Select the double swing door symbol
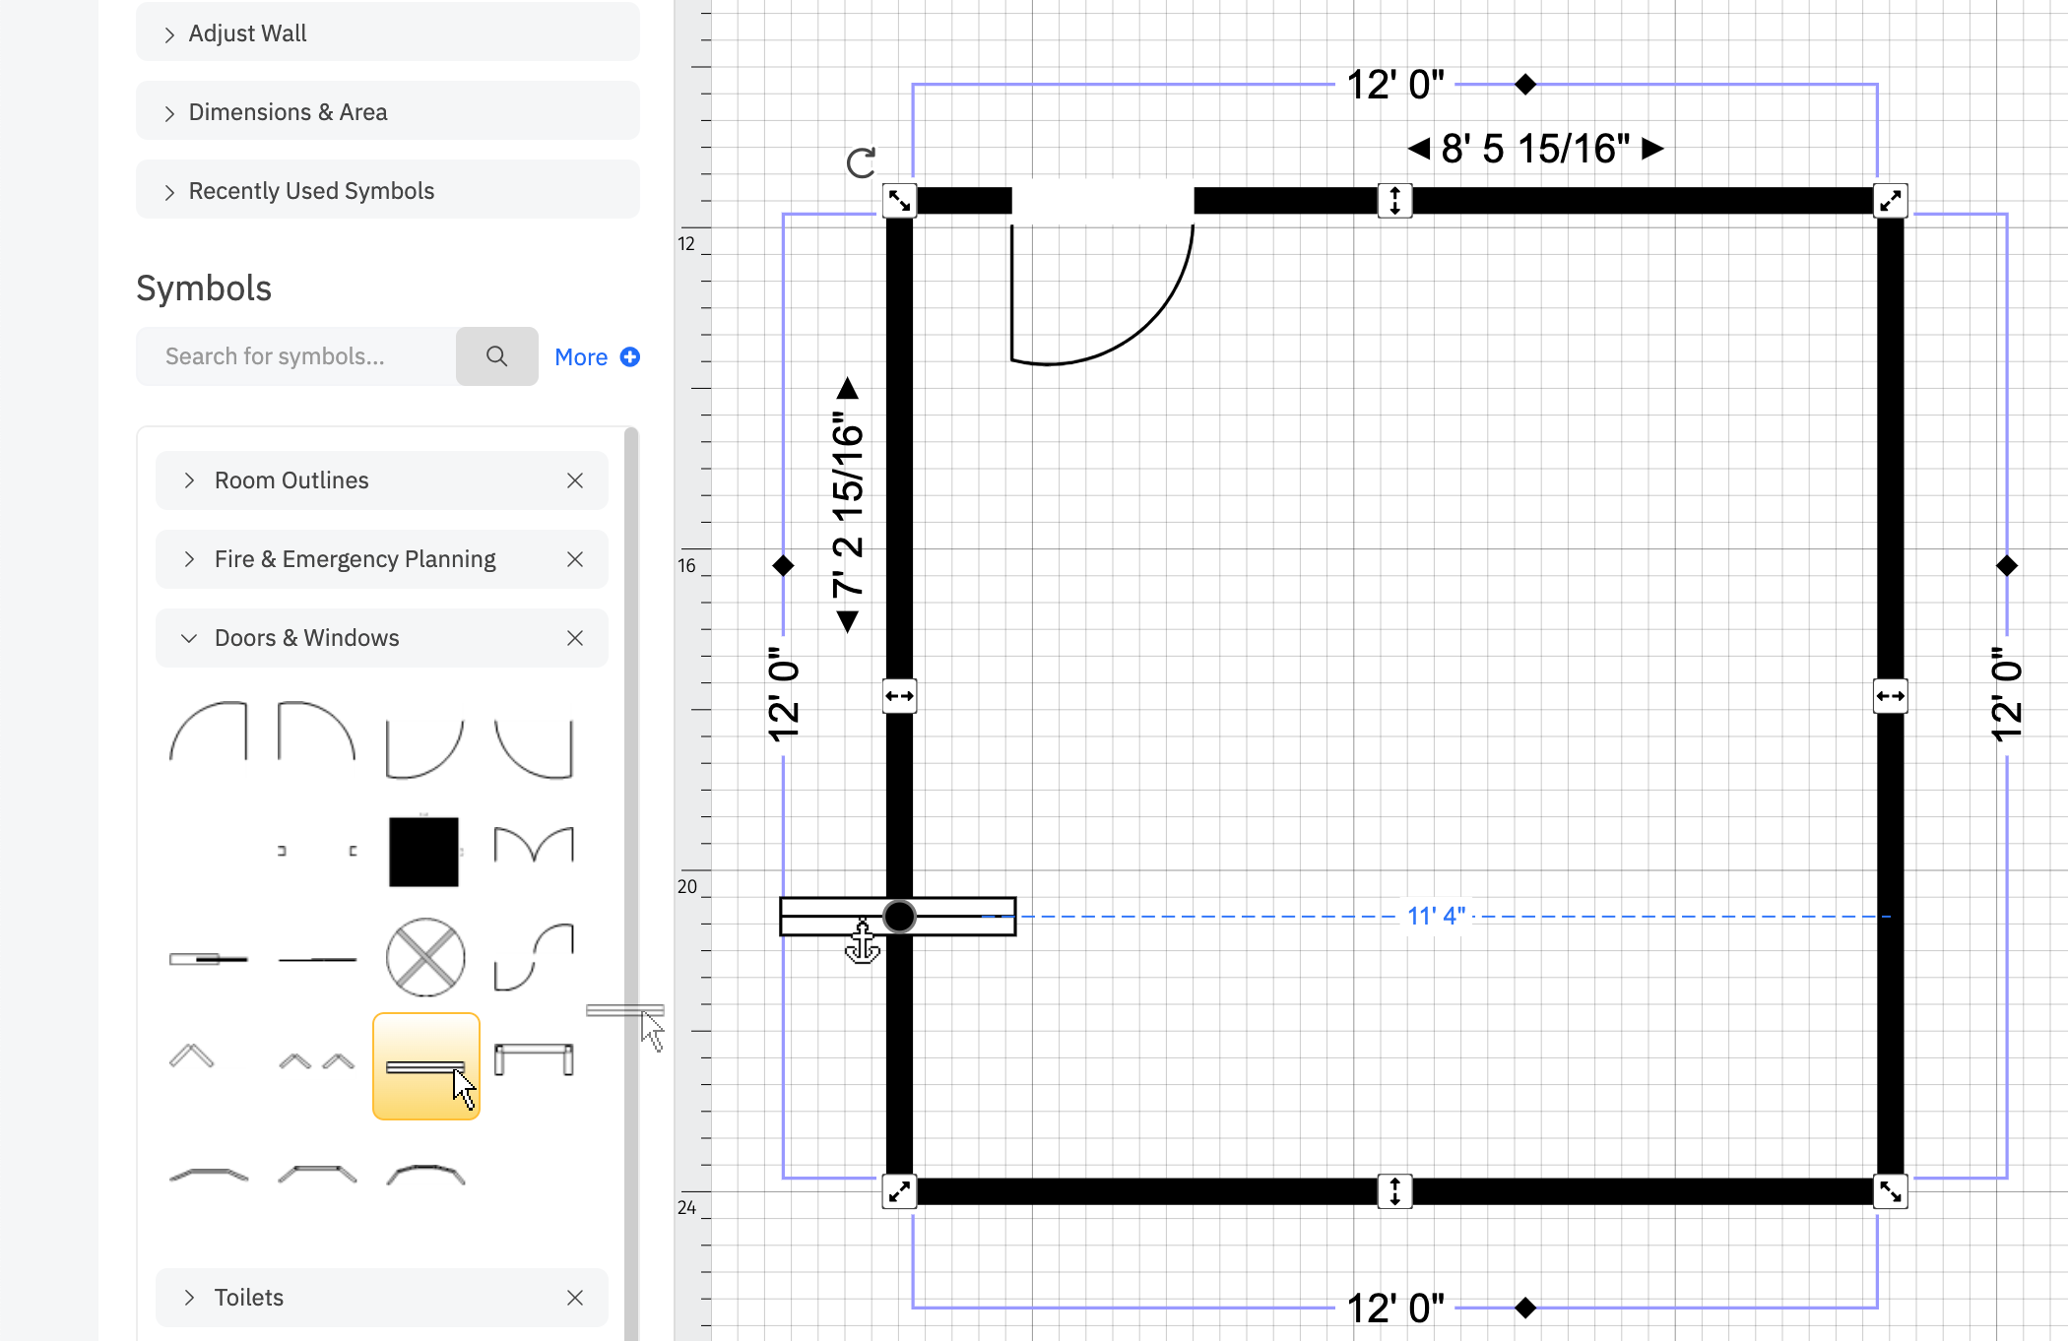 pyautogui.click(x=534, y=845)
